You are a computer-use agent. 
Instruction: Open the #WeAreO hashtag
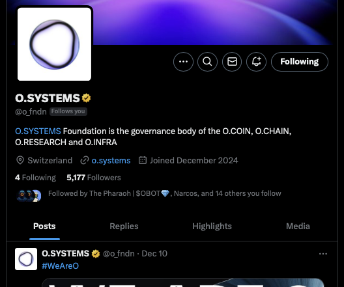tap(60, 266)
